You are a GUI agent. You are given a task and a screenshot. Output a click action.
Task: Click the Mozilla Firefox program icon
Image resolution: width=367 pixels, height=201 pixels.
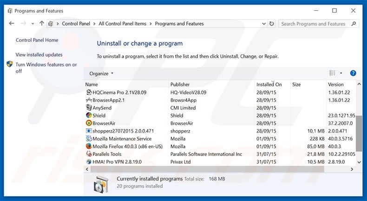[x=89, y=147]
